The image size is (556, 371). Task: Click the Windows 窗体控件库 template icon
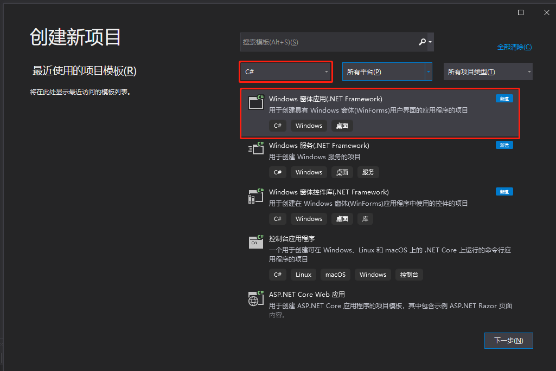[x=256, y=196]
